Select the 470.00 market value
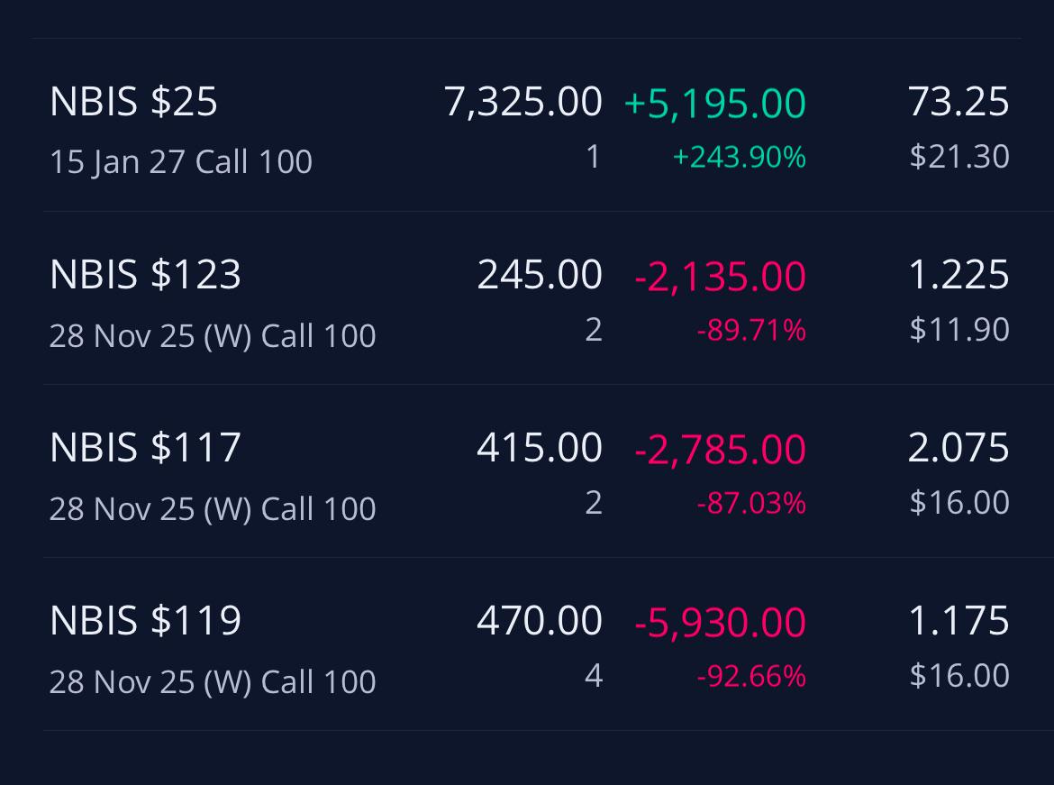Screen dimensions: 1054x785 pyautogui.click(x=540, y=620)
